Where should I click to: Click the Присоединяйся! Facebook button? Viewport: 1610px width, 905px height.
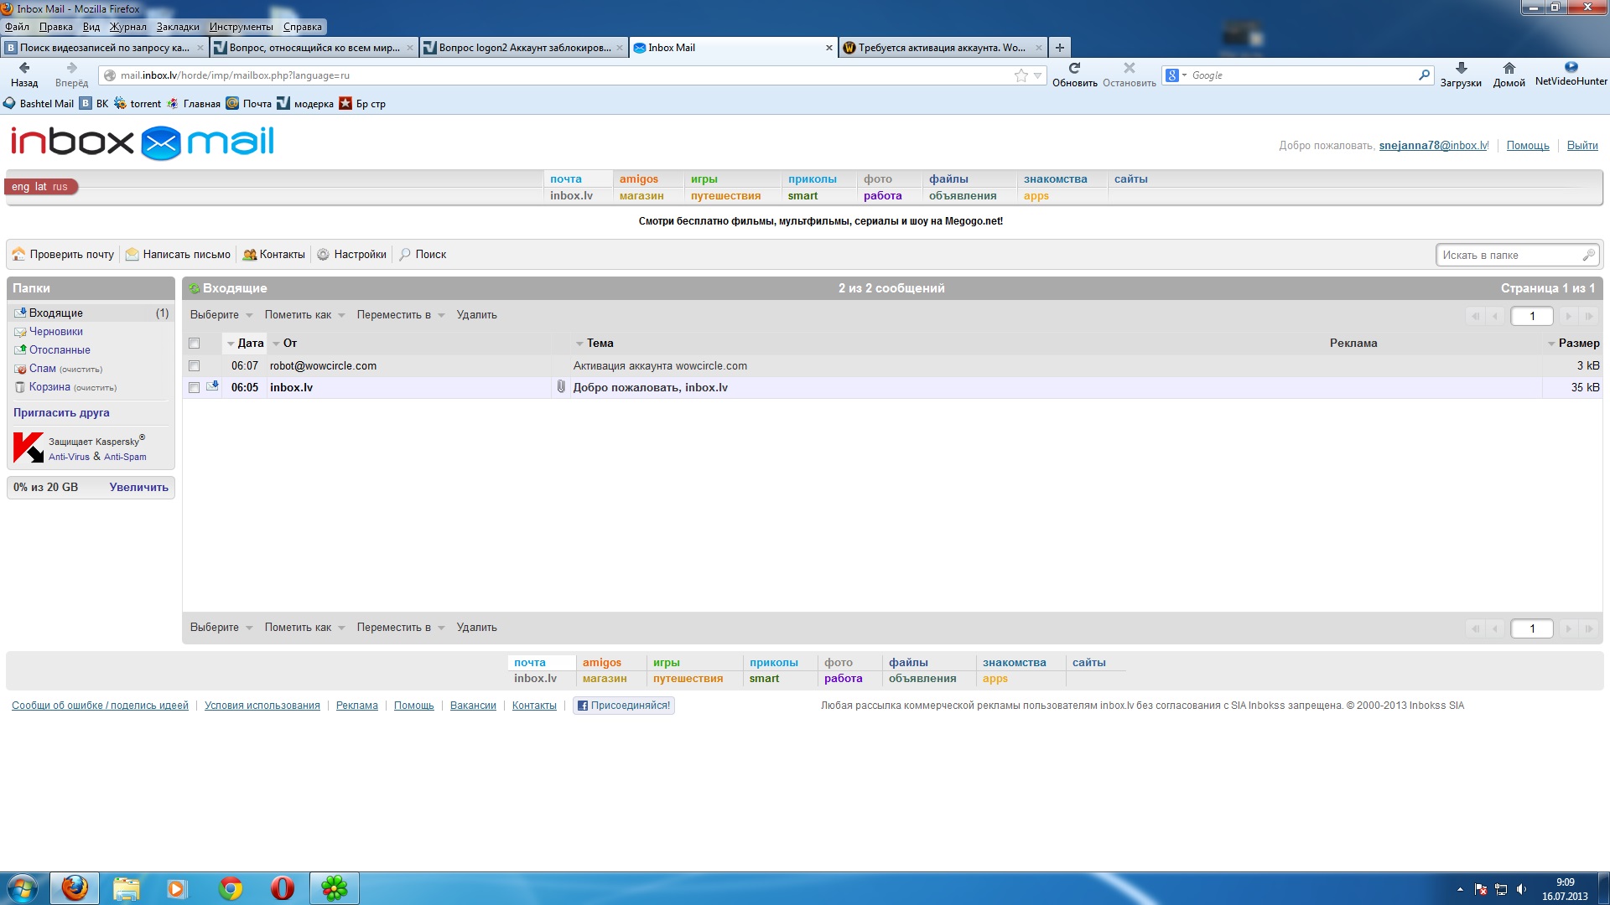[x=624, y=706]
